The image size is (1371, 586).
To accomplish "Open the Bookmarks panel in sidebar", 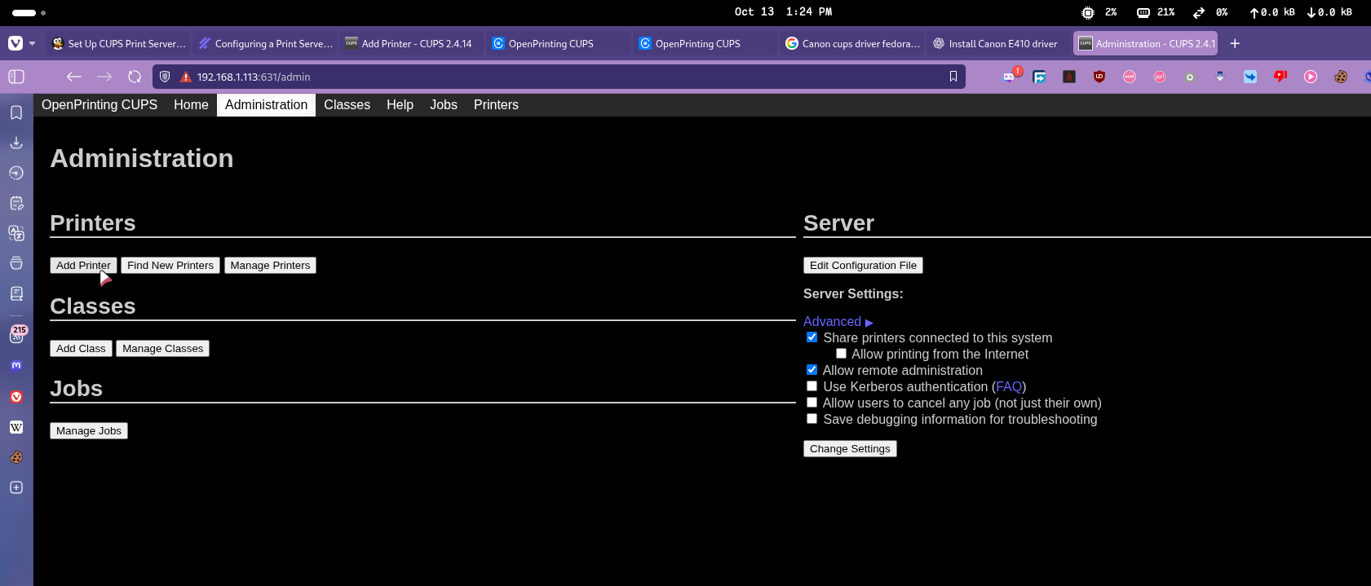I will pyautogui.click(x=16, y=112).
